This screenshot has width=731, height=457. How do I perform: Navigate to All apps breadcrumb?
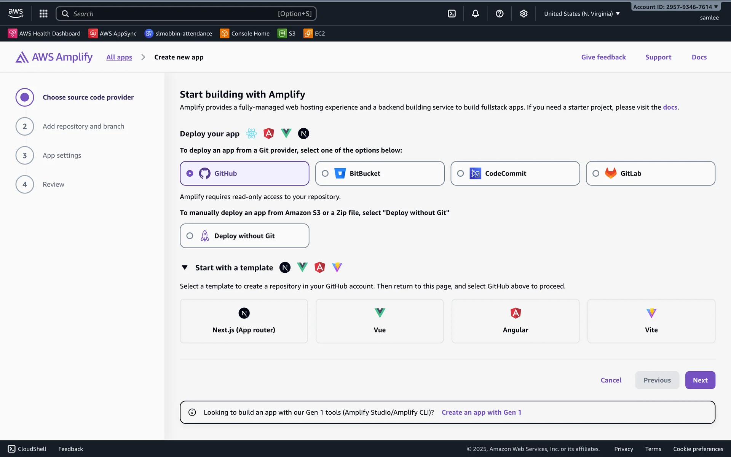[x=119, y=57]
